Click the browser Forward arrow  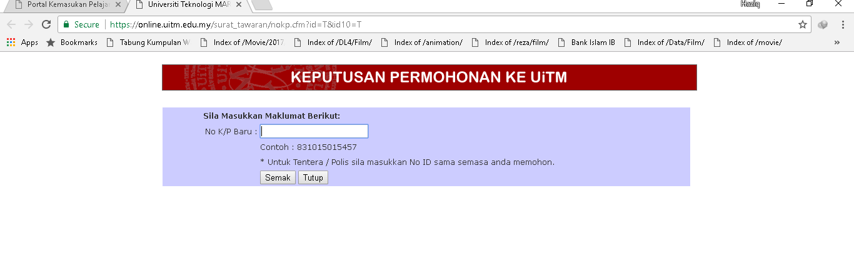28,24
